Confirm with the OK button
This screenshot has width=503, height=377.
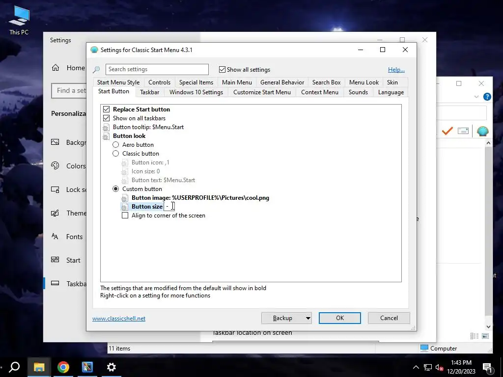point(340,318)
